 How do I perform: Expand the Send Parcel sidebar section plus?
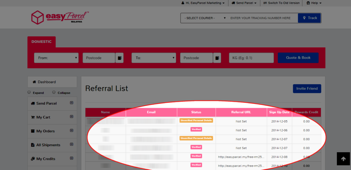tap(71, 103)
